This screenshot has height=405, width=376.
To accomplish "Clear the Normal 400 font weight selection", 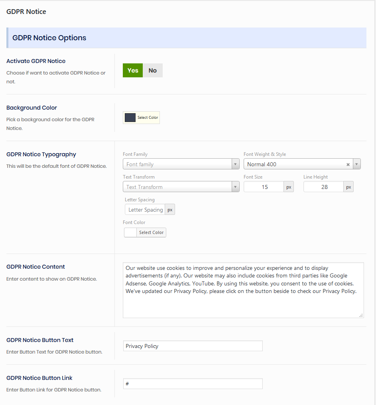I will point(348,164).
